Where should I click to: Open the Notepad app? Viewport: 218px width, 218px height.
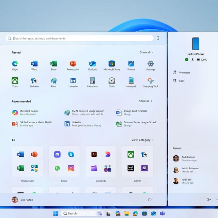131,82
